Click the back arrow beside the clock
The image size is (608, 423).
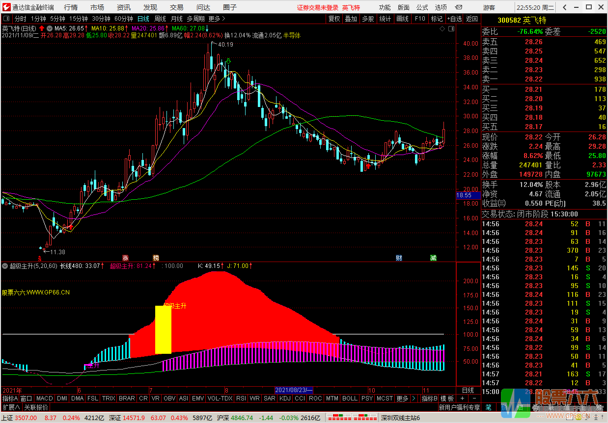tap(565, 7)
